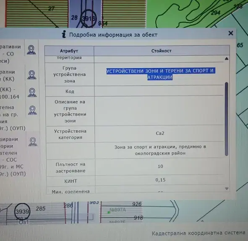Click the vertical scrollbar thumb in table
Screen dimensions: 248x241
(227, 119)
